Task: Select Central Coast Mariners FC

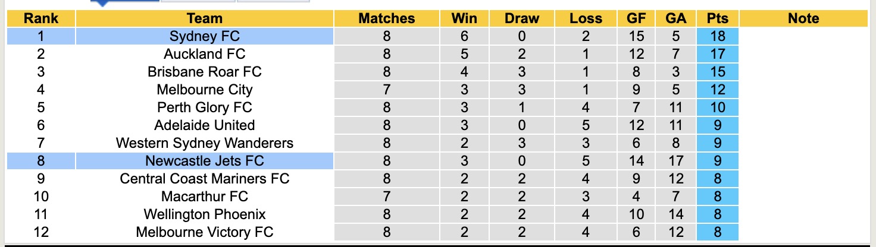Action: pyautogui.click(x=204, y=179)
